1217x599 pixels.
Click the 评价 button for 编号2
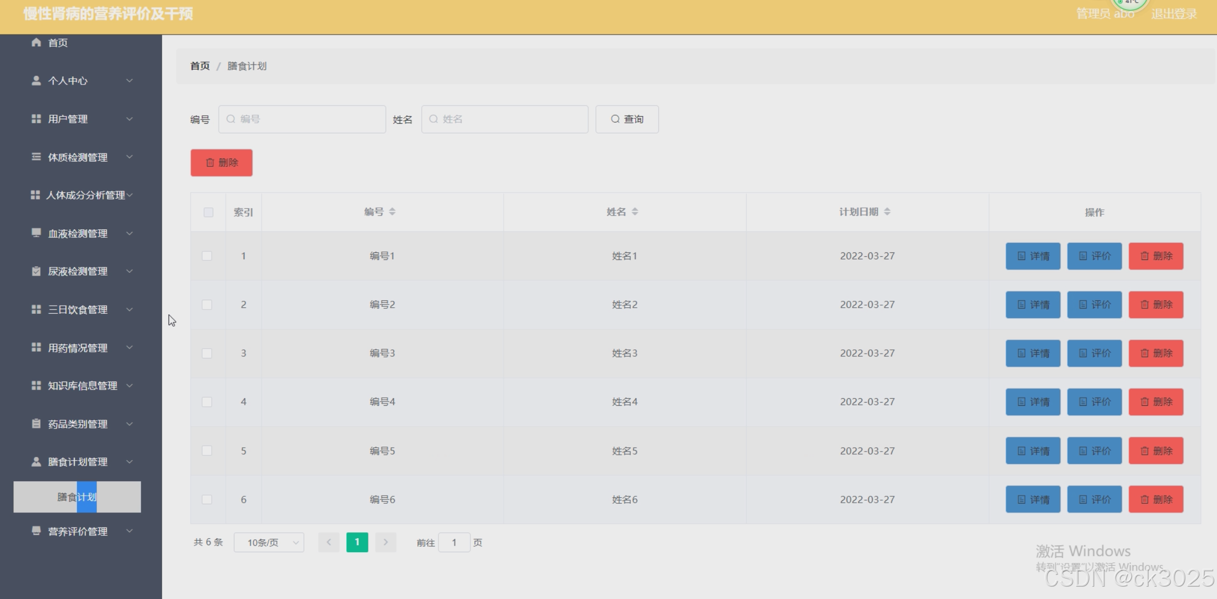(1094, 305)
